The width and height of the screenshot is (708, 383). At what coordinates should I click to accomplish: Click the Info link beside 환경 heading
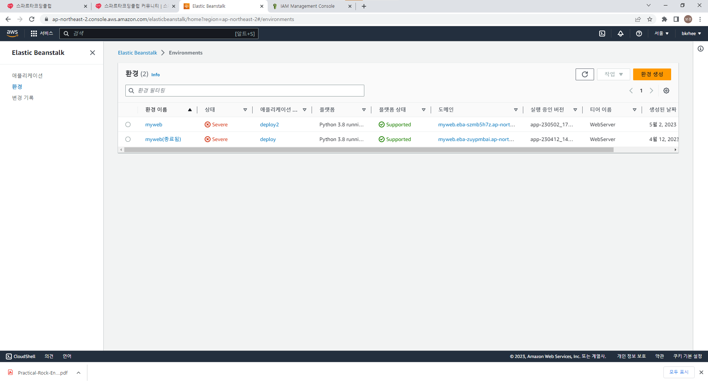coord(156,75)
